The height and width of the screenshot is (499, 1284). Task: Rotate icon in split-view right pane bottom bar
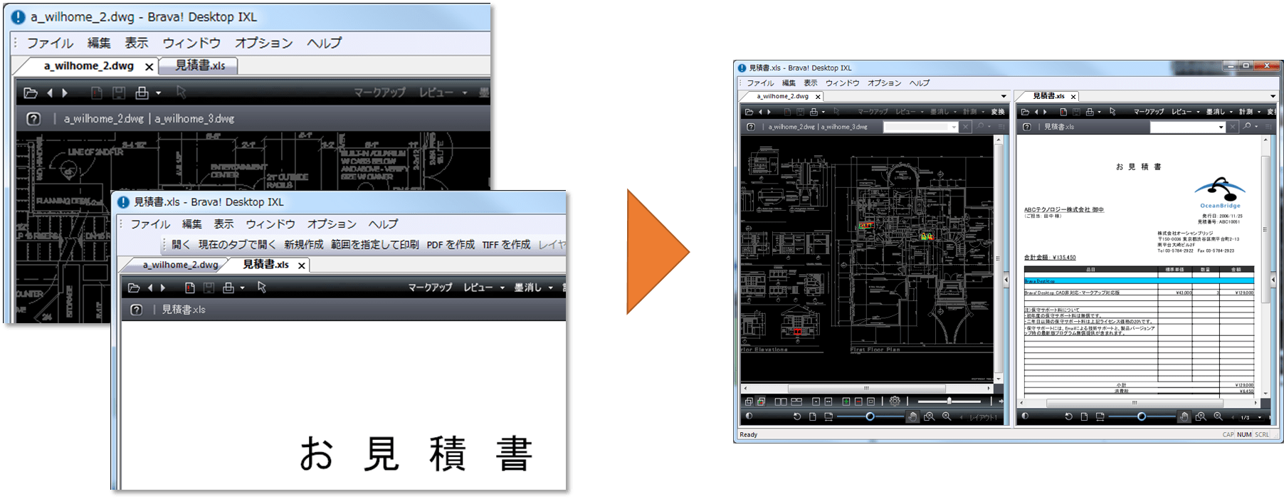[x=1068, y=416]
